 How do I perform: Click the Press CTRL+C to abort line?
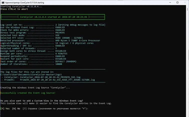14,9
